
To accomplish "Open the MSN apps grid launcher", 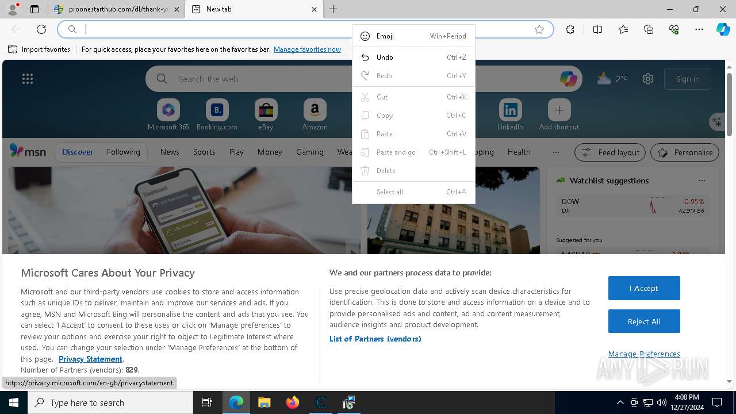I will 28,79.
